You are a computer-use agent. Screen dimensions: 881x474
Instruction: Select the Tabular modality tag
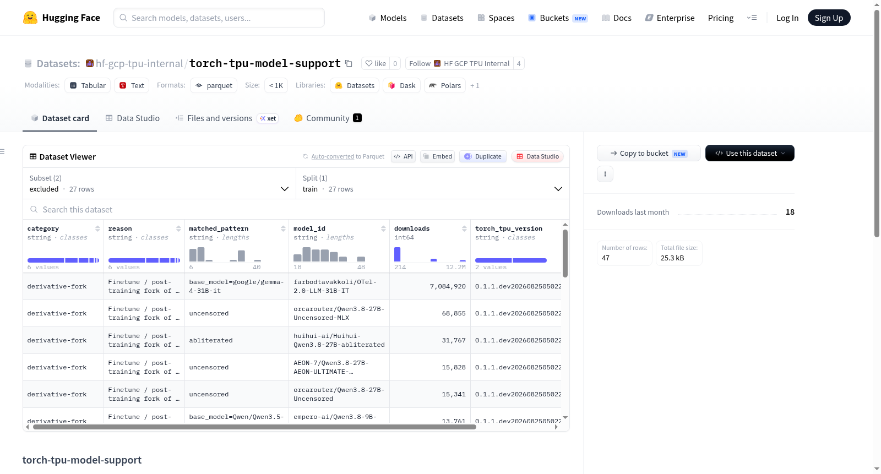(88, 85)
